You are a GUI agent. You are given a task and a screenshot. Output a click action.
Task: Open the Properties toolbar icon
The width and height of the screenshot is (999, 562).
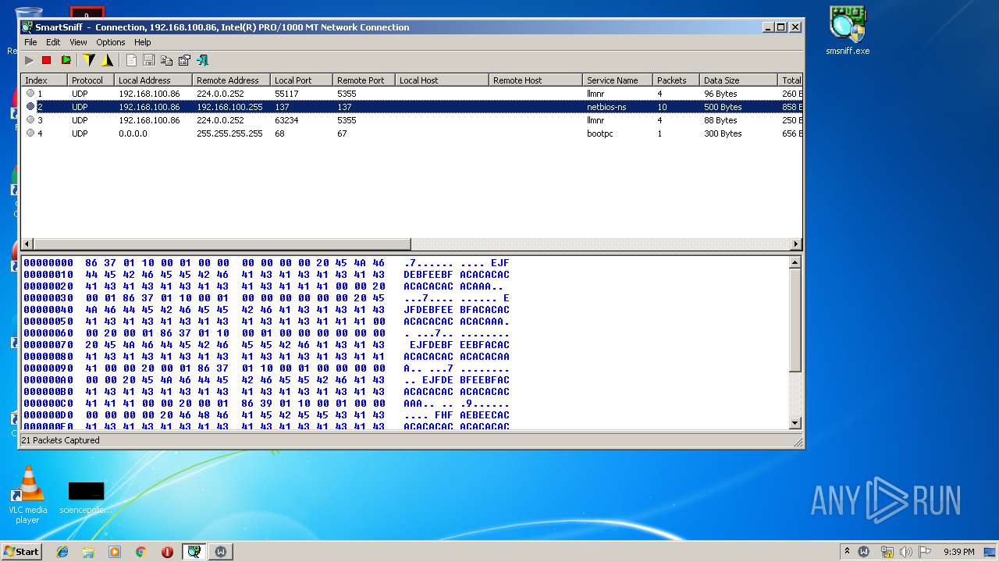click(x=184, y=60)
